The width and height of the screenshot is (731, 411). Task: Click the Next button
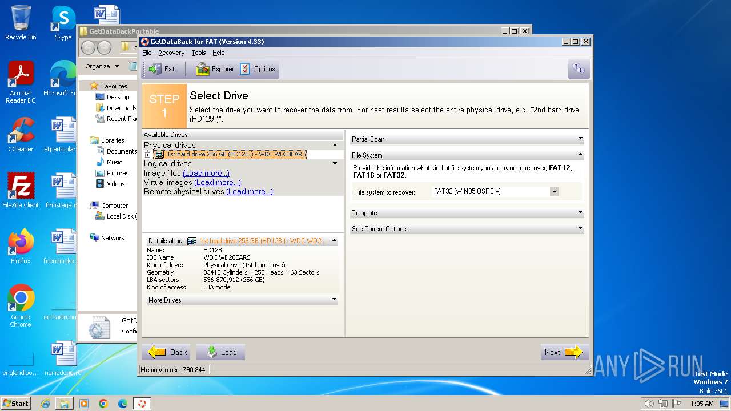(x=565, y=352)
